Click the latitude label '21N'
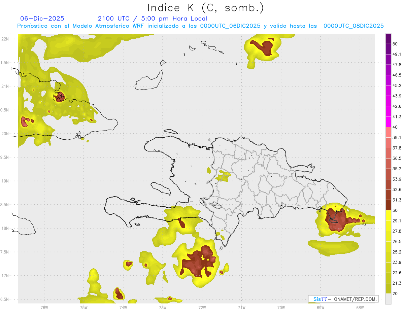Viewport: 404px width, 312px height. 5,86
